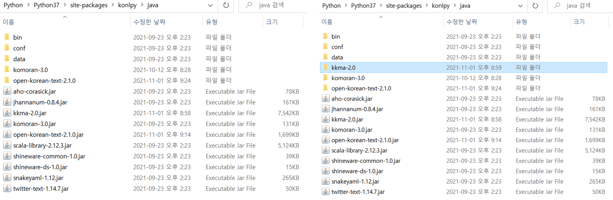613x200 pixels.
Task: Click kkma-2.0.jar file icon in left window
Action: [7, 113]
